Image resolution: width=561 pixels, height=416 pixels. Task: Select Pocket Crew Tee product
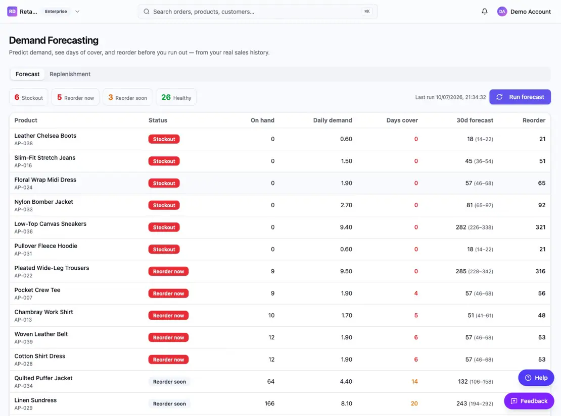(37, 290)
